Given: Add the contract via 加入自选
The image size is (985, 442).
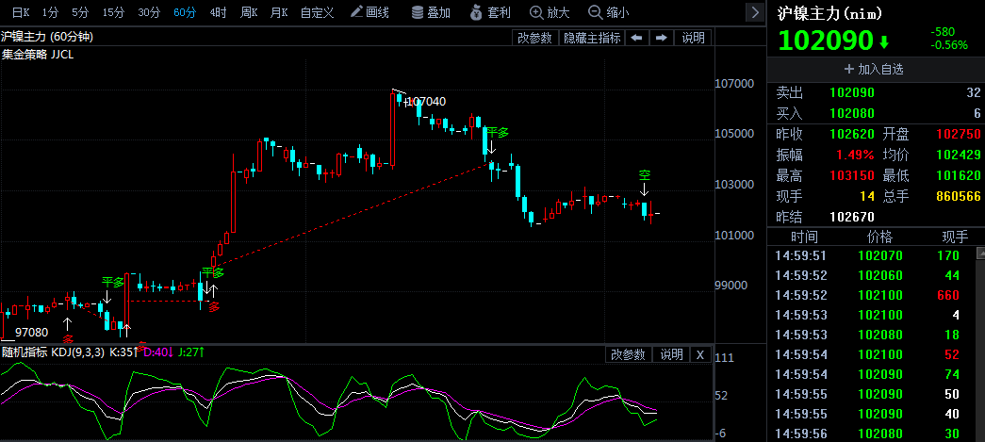Looking at the screenshot, I should point(876,69).
